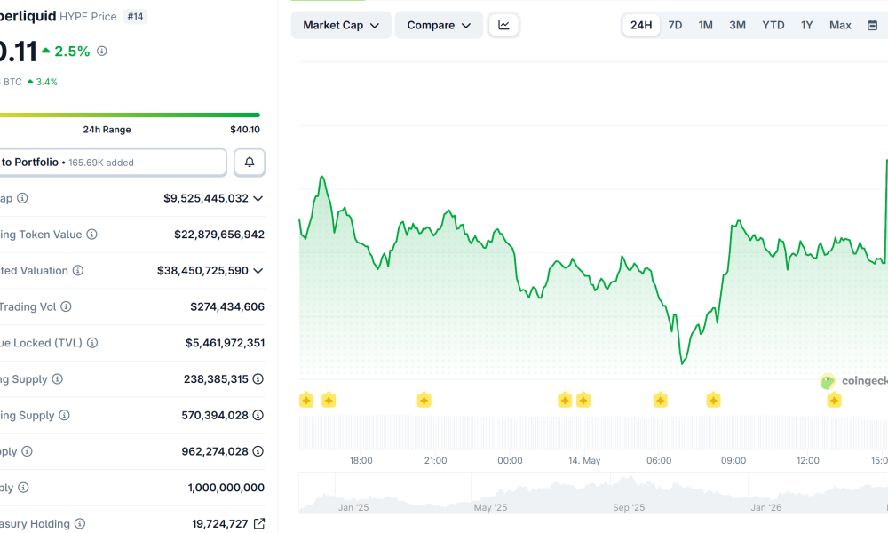
Task: Open info icon beside 962,274,028 value
Action: tap(258, 451)
